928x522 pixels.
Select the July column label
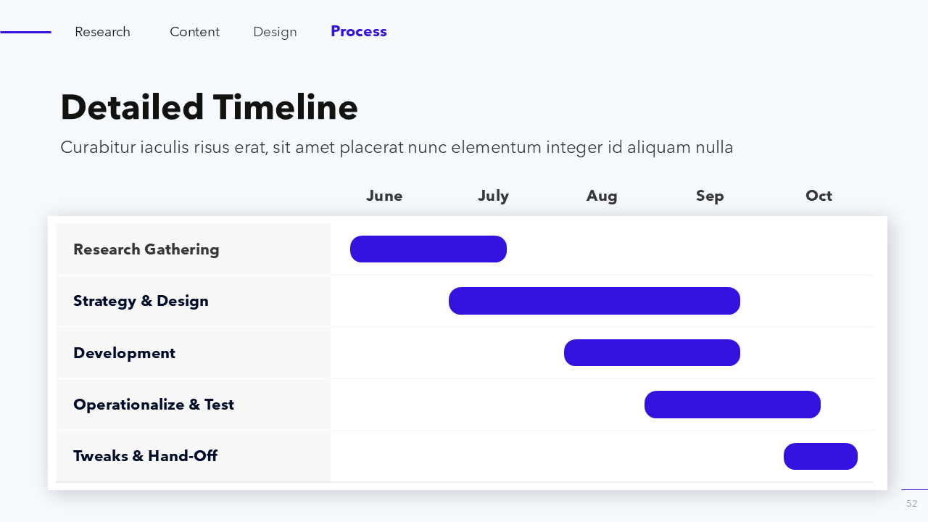pyautogui.click(x=493, y=196)
